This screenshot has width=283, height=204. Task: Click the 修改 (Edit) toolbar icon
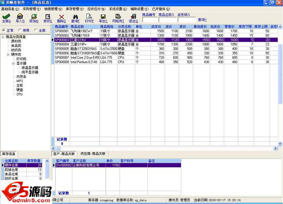point(47,18)
